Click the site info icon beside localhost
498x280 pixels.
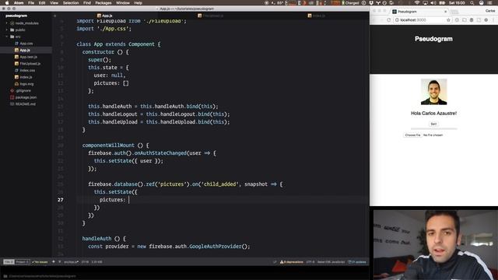[397, 20]
